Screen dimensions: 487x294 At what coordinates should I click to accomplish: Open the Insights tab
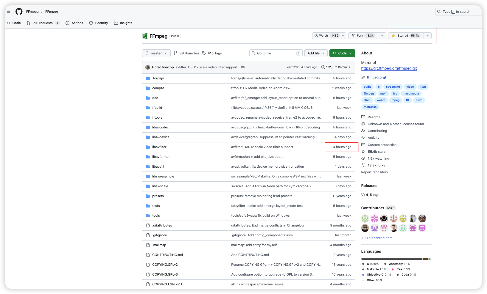(x=123, y=23)
